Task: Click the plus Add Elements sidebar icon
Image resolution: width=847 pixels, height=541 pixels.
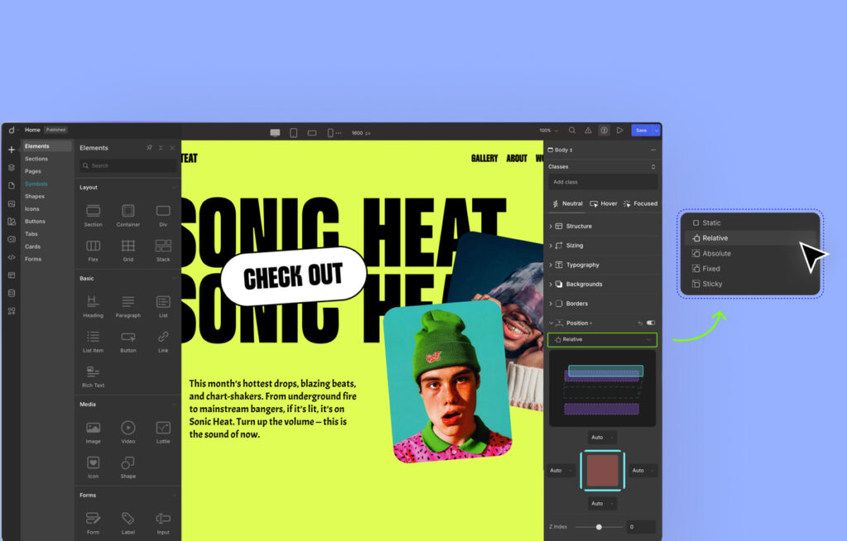Action: click(x=12, y=149)
